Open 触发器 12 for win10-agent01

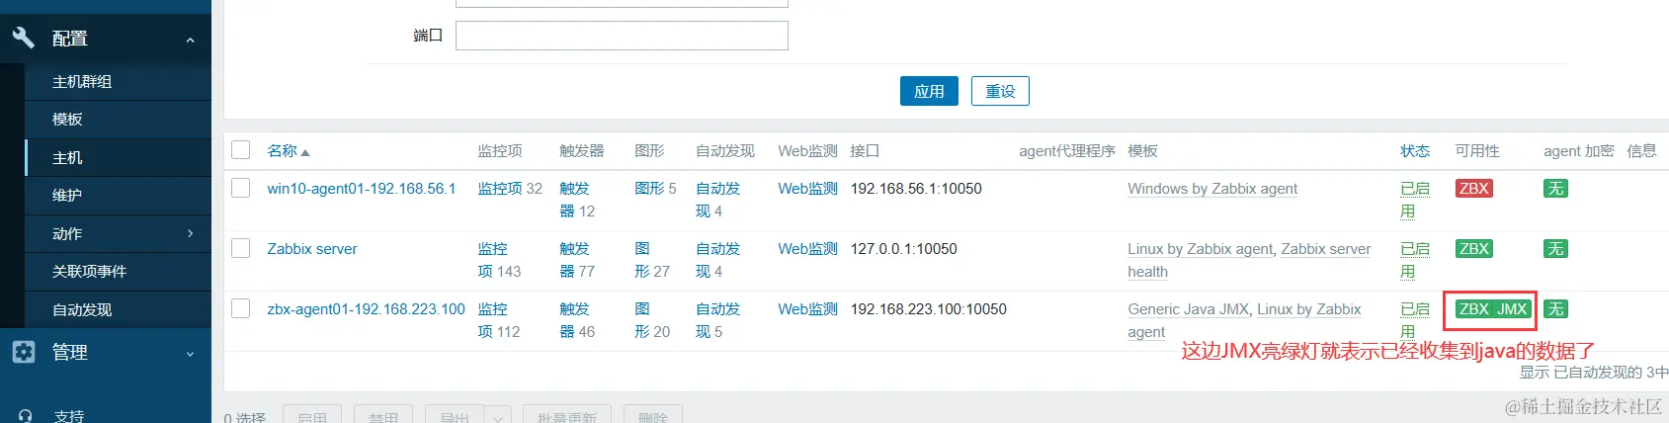click(x=574, y=200)
